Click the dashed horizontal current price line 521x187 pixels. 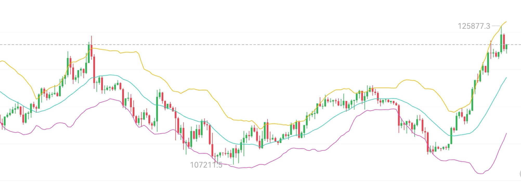click(x=260, y=45)
